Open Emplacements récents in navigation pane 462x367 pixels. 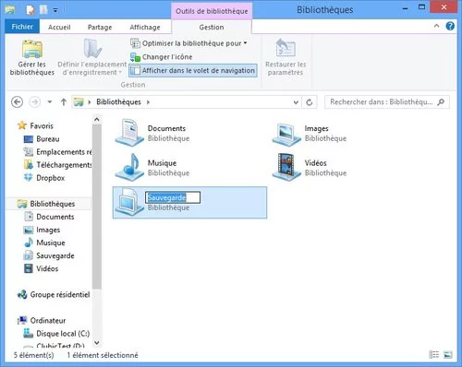point(64,152)
